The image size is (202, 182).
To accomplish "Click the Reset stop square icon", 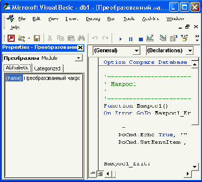I will (x=141, y=39).
